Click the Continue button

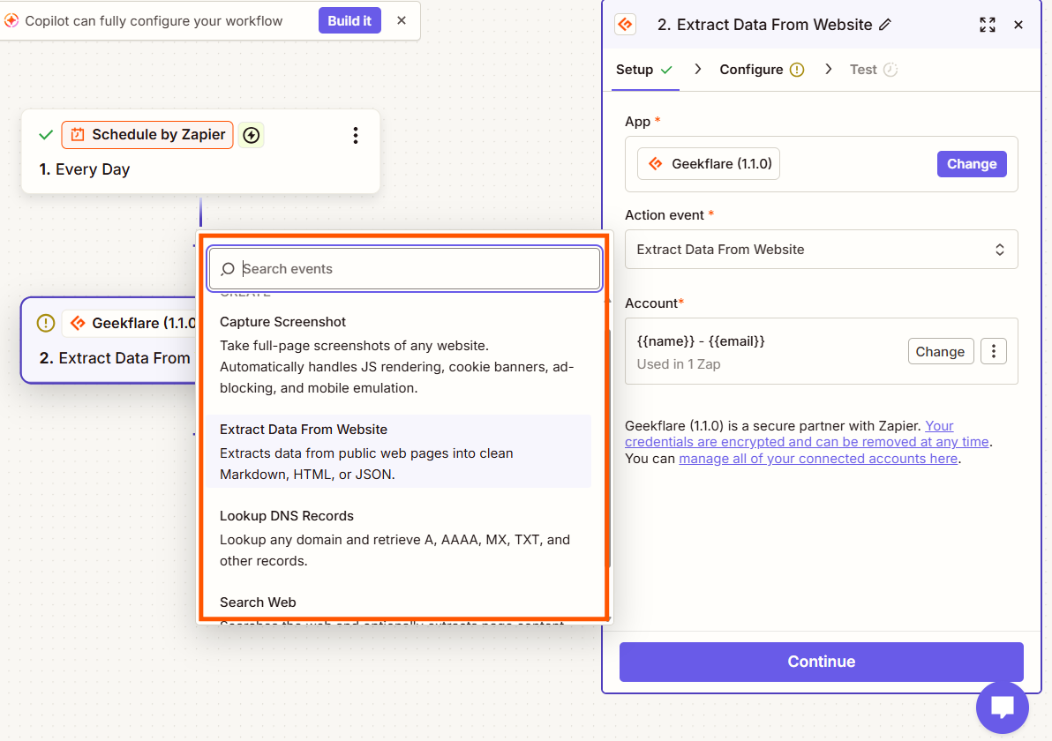(821, 662)
